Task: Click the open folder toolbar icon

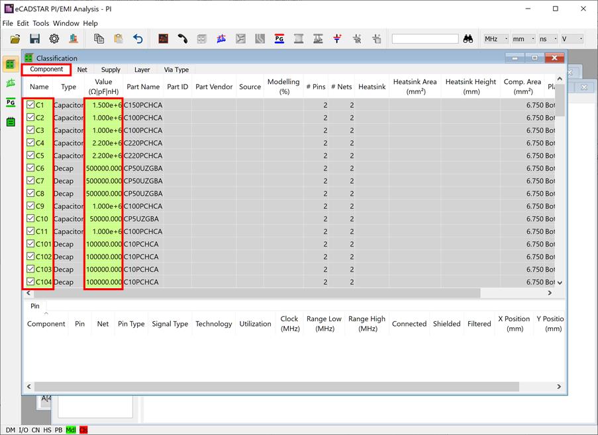Action: pyautogui.click(x=15, y=39)
